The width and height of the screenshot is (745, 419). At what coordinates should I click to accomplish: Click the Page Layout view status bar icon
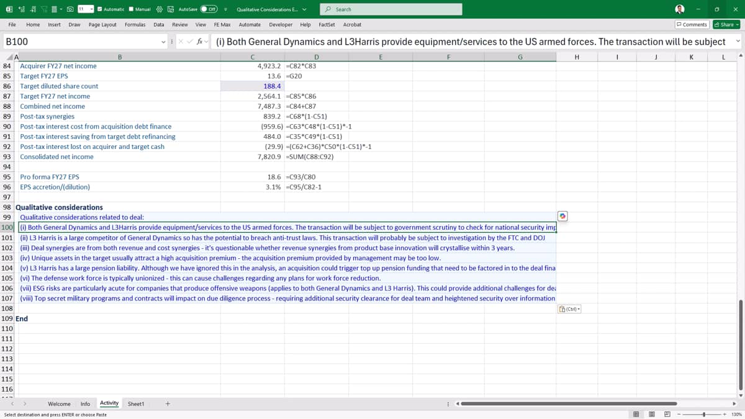pos(652,414)
